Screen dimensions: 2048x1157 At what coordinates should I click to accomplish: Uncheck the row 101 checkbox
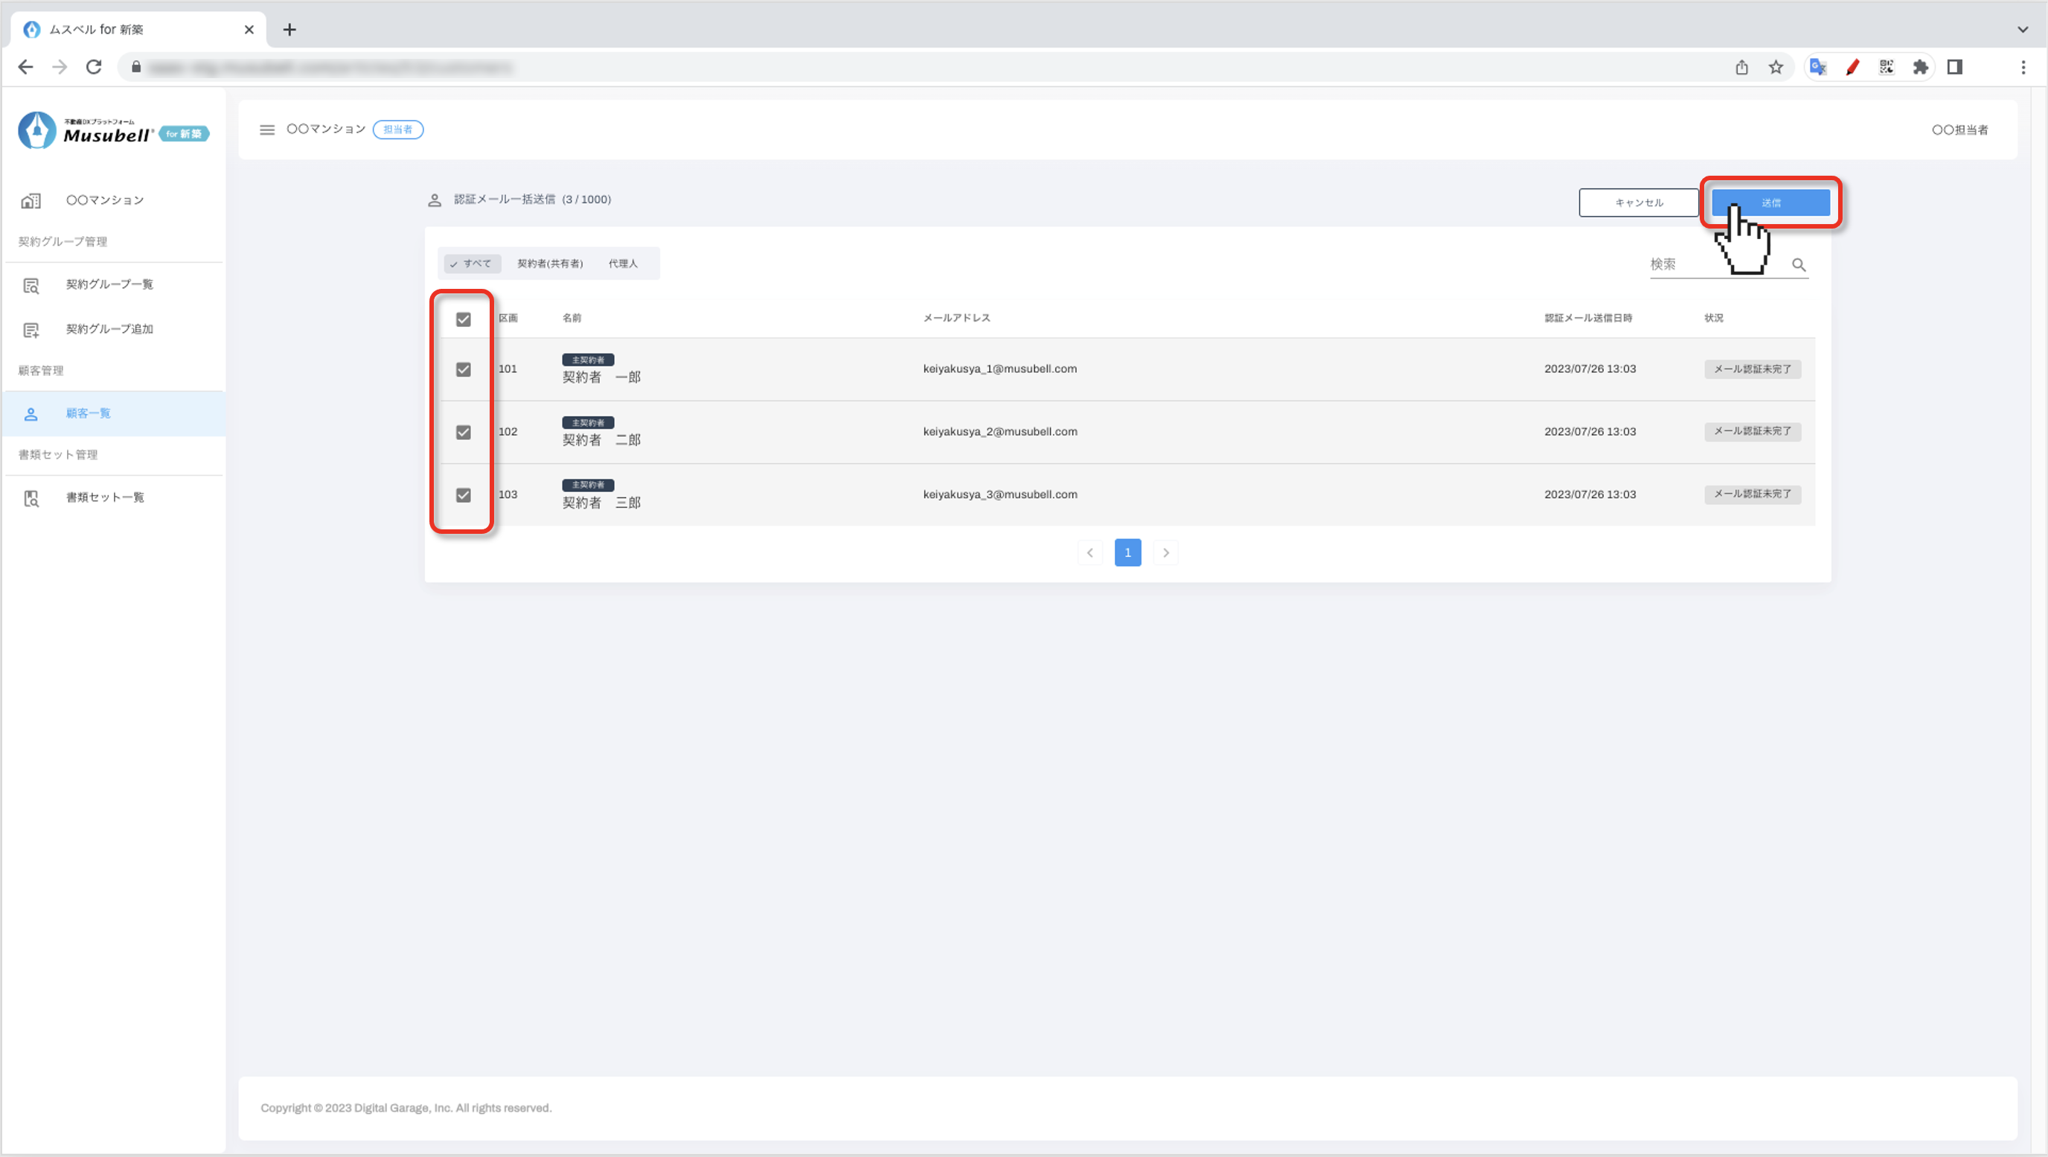(464, 369)
